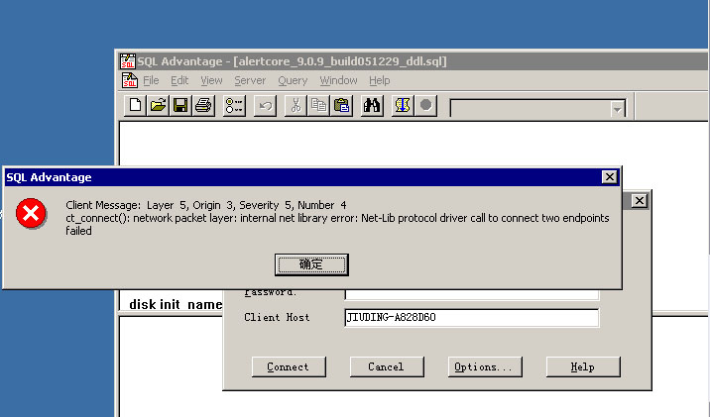Click the New document toolbar icon
The width and height of the screenshot is (710, 417).
[x=135, y=106]
